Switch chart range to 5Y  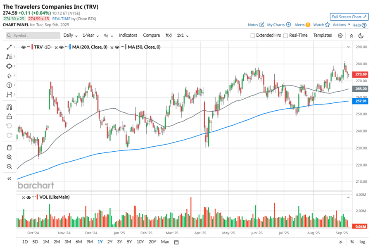tap(129, 242)
